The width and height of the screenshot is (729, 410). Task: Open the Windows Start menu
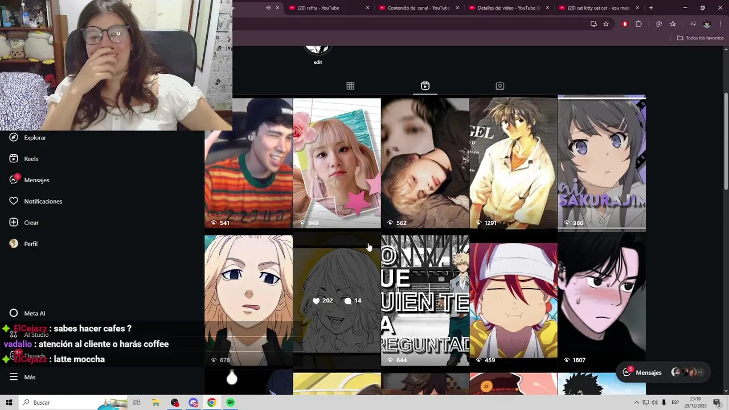pyautogui.click(x=9, y=403)
